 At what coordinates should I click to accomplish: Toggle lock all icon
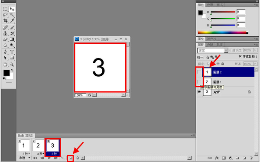coord(223,64)
